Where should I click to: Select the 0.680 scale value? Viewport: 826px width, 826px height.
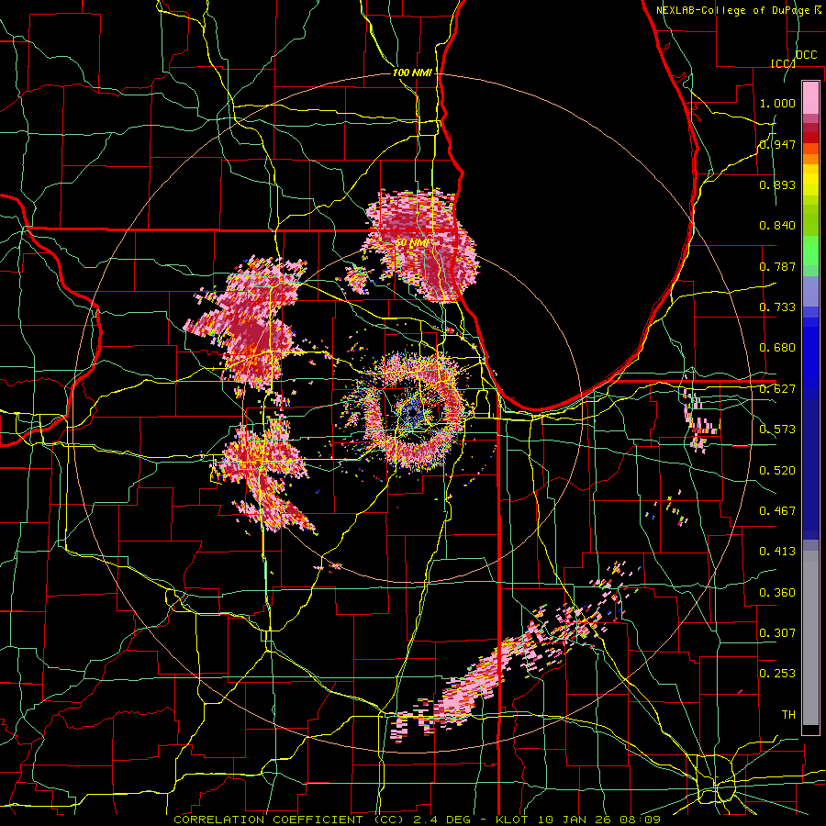tap(777, 348)
